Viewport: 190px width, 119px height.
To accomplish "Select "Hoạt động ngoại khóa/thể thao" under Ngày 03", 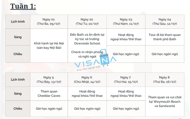I will click(126, 37).
